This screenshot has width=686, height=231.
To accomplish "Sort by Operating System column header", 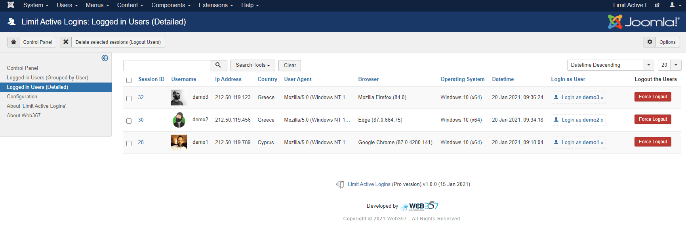I will (x=463, y=79).
